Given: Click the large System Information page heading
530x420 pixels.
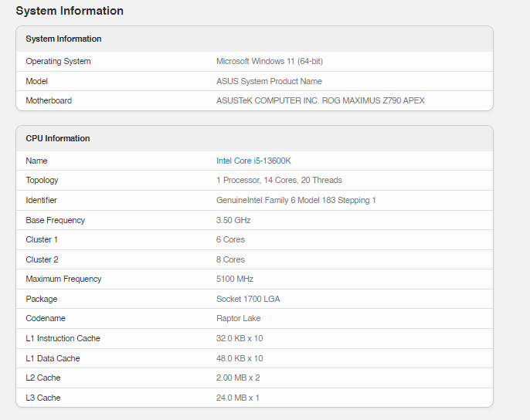Looking at the screenshot, I should 70,11.
